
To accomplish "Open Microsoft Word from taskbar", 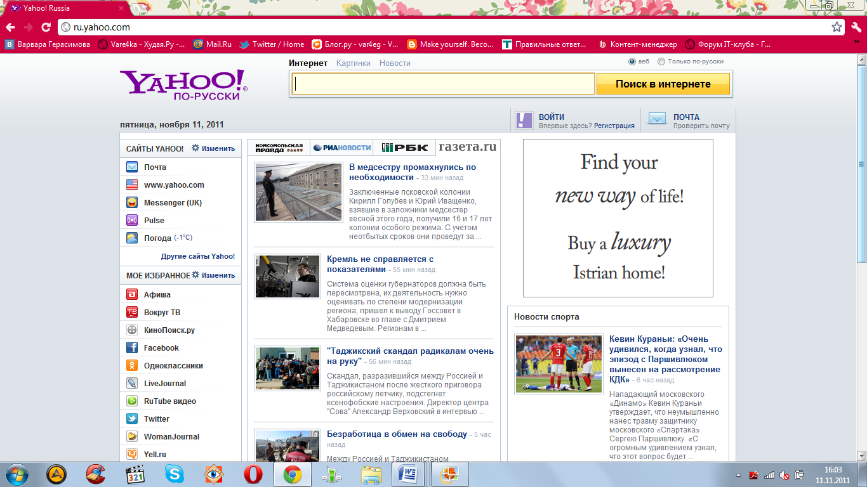I will tap(407, 474).
